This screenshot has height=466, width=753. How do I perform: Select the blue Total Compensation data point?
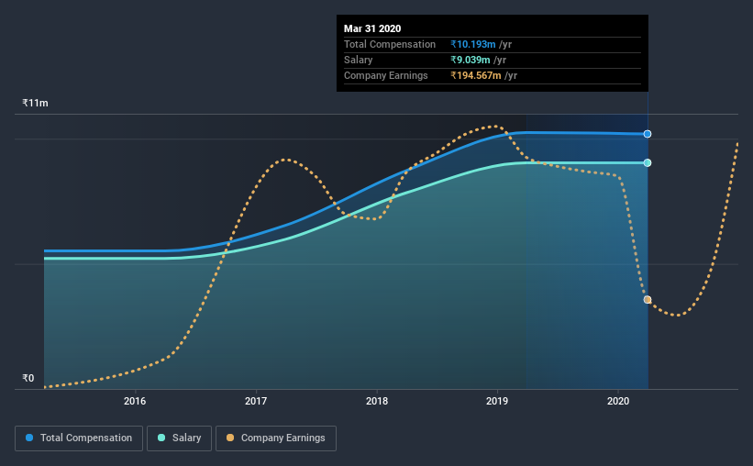point(648,134)
